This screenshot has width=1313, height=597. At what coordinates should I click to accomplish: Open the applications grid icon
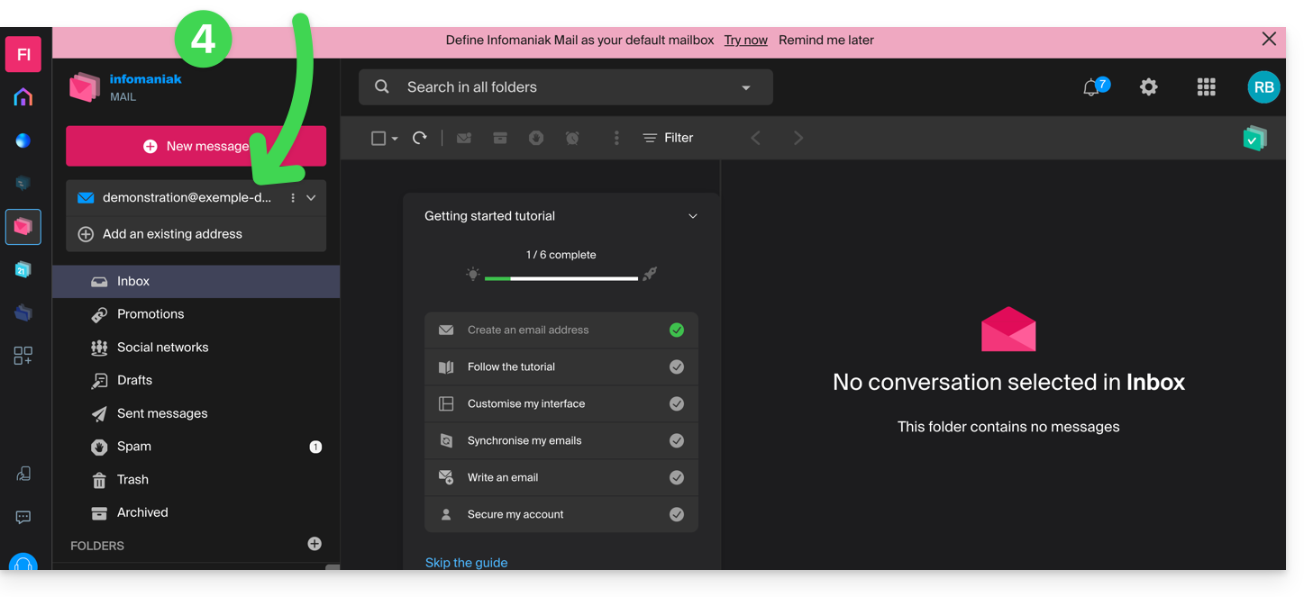click(1206, 87)
